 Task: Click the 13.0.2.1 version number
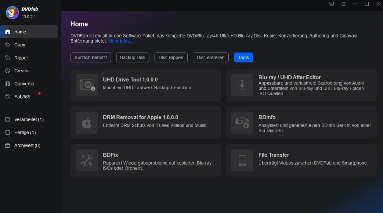pyautogui.click(x=29, y=17)
